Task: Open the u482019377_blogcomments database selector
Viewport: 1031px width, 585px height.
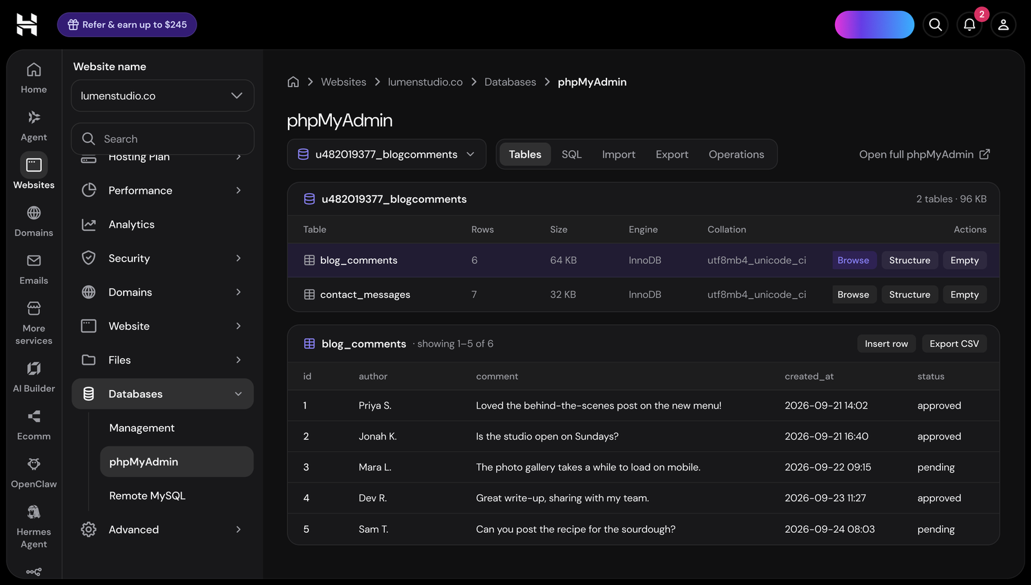Action: point(387,154)
